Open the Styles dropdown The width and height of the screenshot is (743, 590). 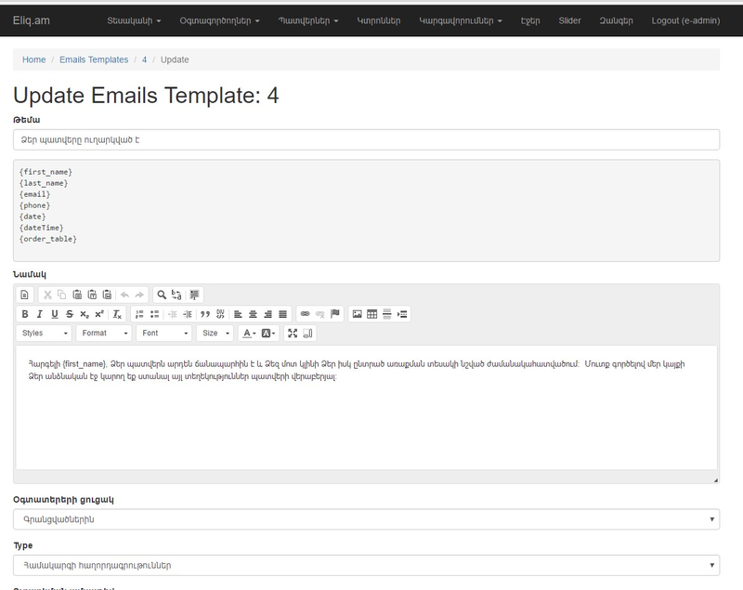click(45, 333)
